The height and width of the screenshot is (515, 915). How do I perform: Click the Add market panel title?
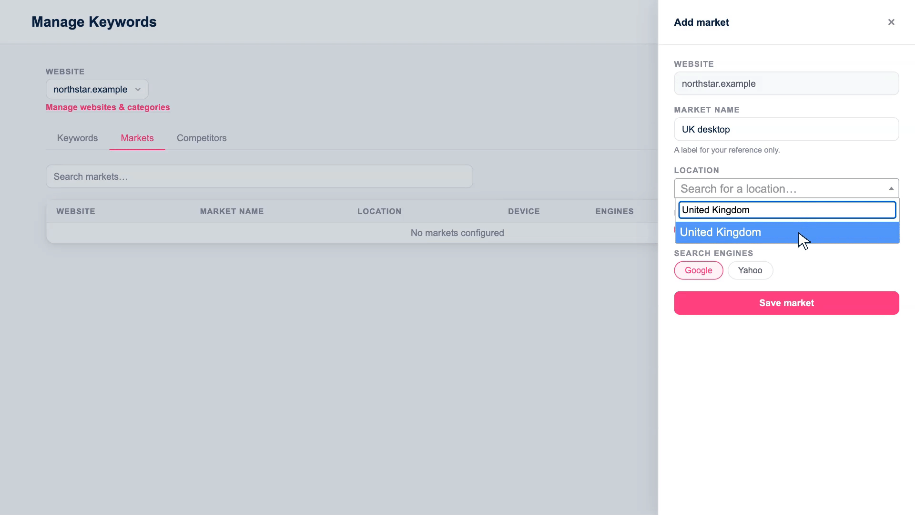coord(701,22)
